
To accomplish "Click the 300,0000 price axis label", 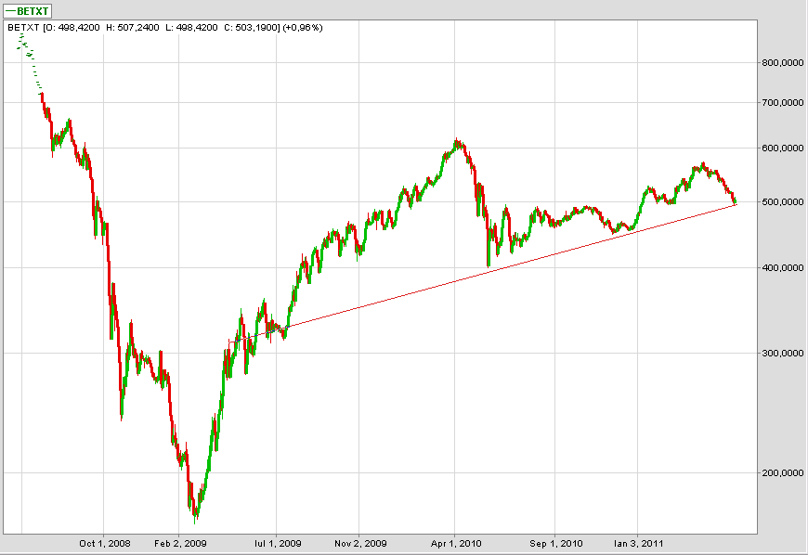I will coord(783,354).
